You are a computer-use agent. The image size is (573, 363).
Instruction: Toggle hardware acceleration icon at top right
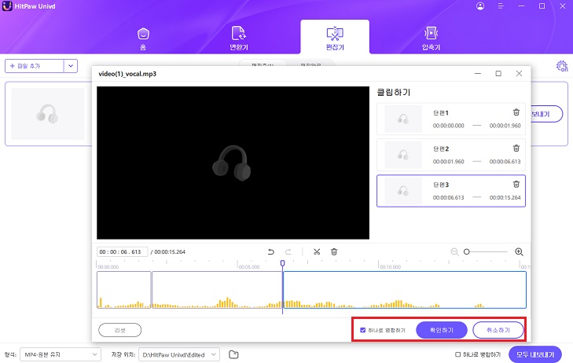pyautogui.click(x=561, y=66)
